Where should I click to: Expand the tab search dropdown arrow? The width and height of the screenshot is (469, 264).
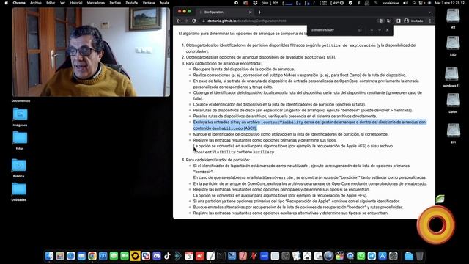pyautogui.click(x=429, y=12)
